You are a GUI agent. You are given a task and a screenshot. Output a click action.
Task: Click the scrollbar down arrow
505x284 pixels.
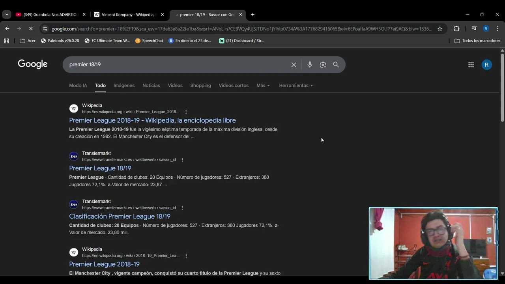pyautogui.click(x=502, y=273)
